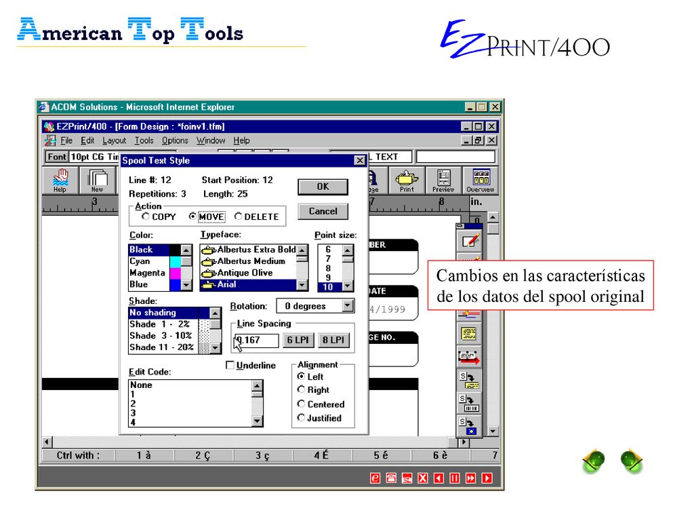
Task: Select the spool-to-barcode tool
Action: coord(469,403)
